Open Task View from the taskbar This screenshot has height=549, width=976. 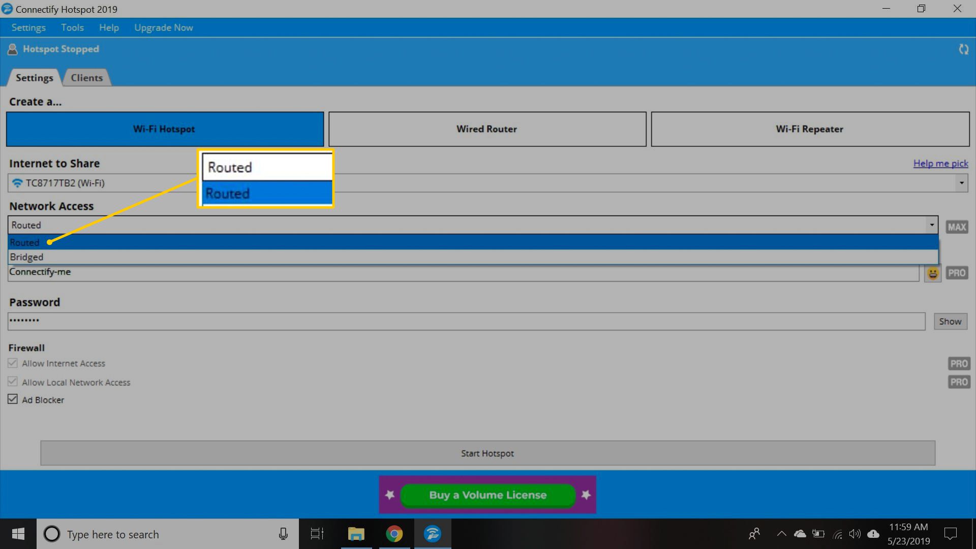coord(317,534)
